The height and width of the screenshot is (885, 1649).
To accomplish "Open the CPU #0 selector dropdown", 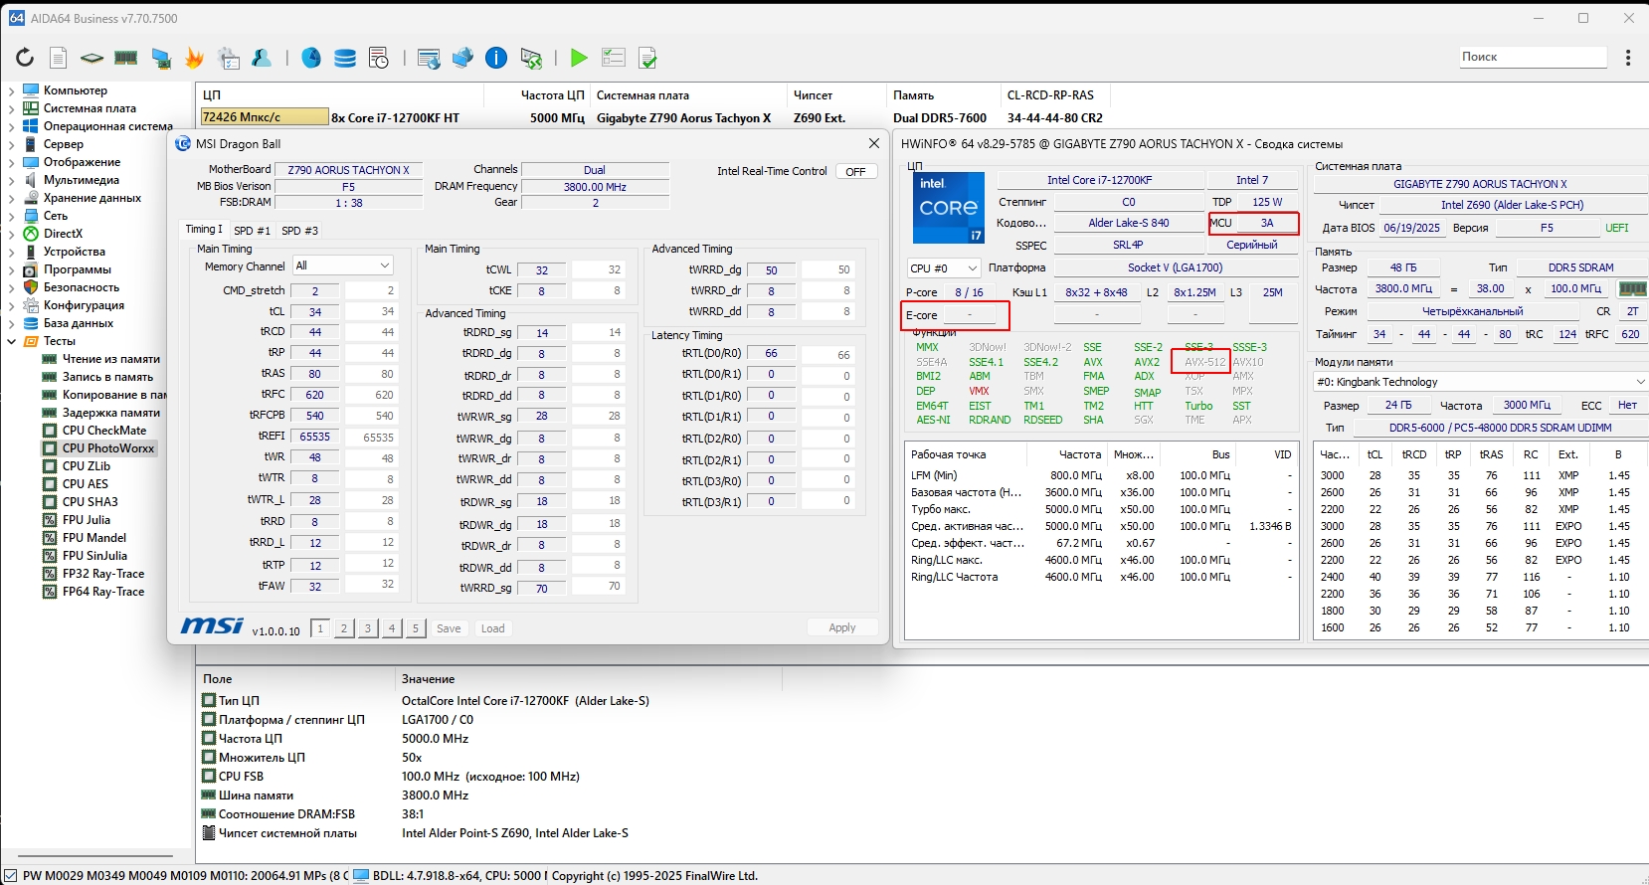I will (943, 268).
